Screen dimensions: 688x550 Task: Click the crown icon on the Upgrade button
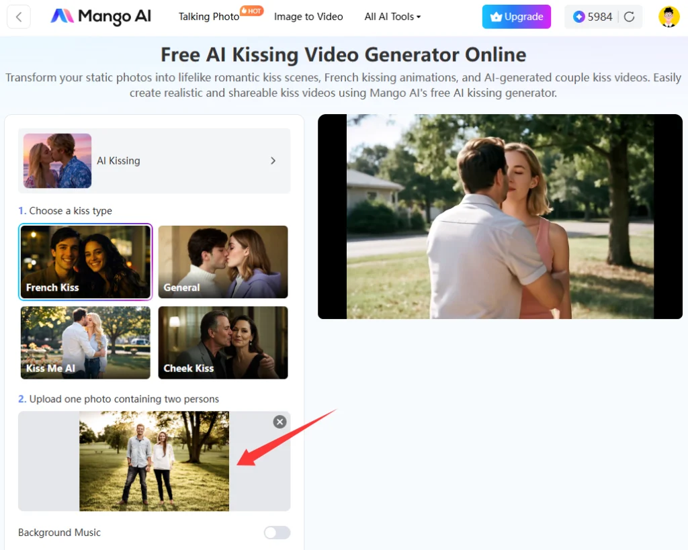pos(496,17)
